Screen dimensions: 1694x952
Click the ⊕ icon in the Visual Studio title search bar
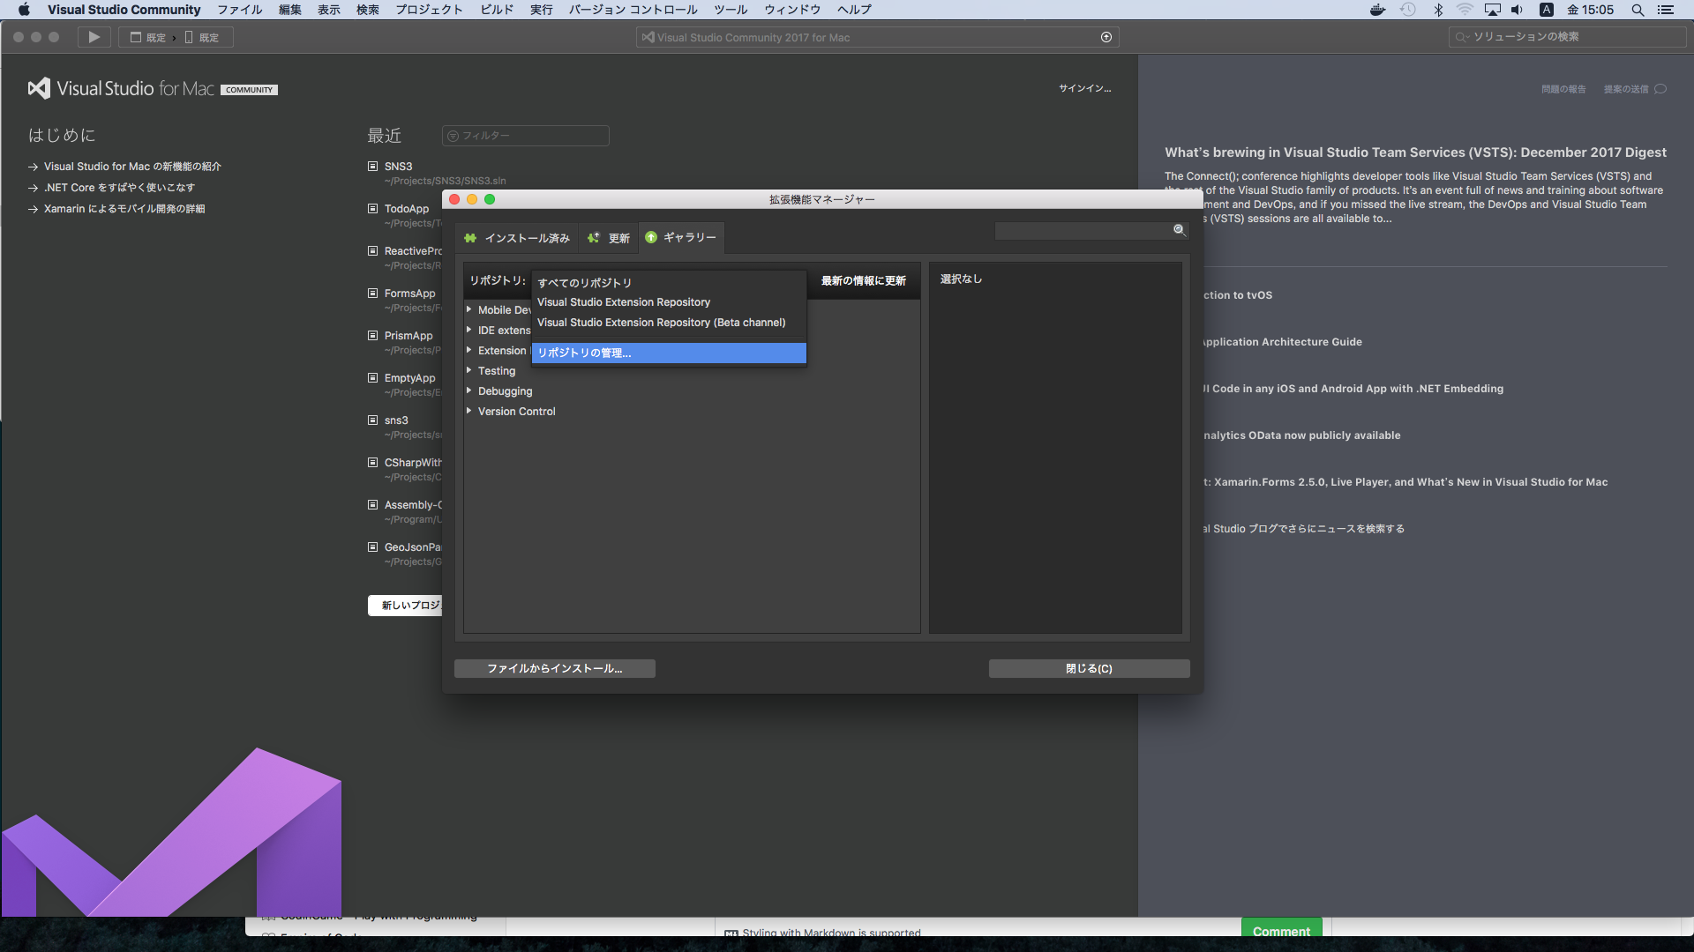(1106, 37)
